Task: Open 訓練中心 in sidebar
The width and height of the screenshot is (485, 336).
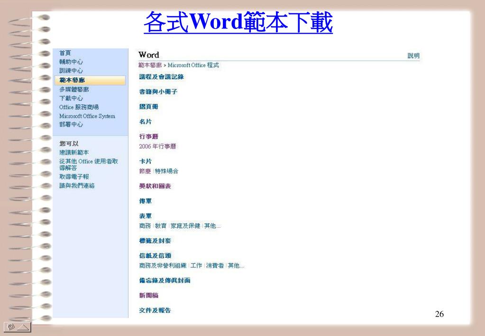Action: click(71, 71)
